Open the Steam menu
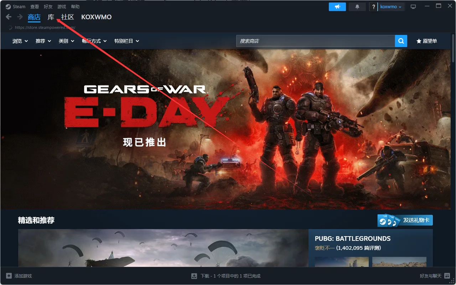 click(x=20, y=7)
